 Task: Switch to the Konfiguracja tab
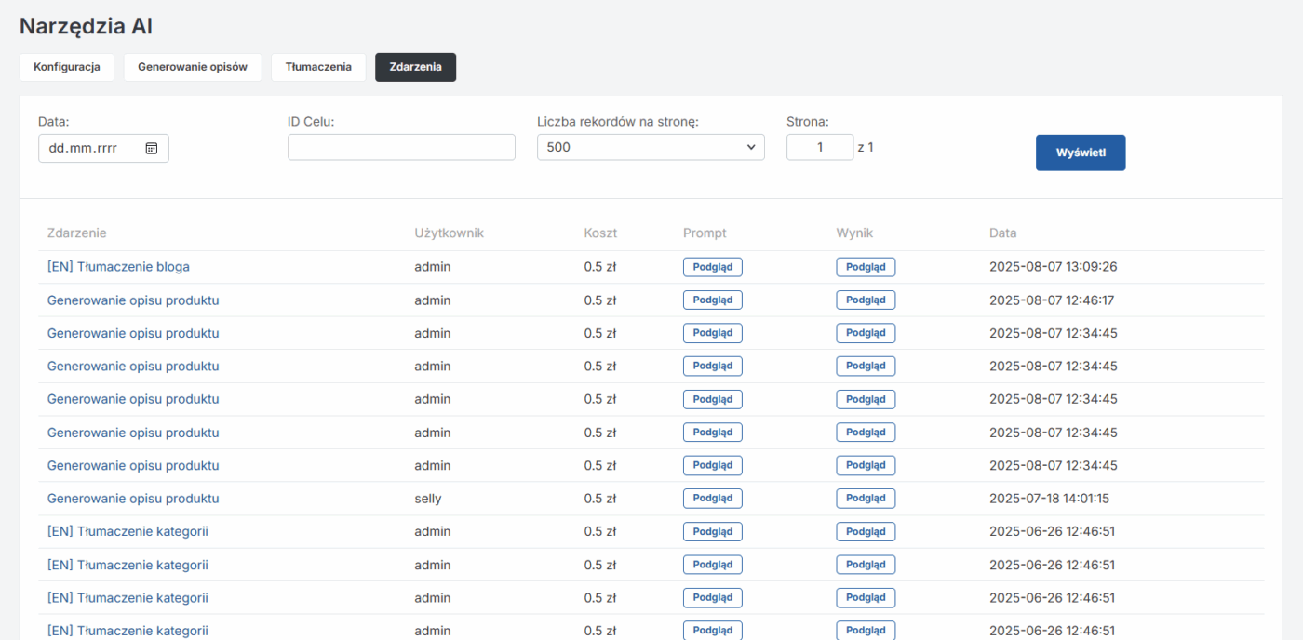[x=67, y=67]
